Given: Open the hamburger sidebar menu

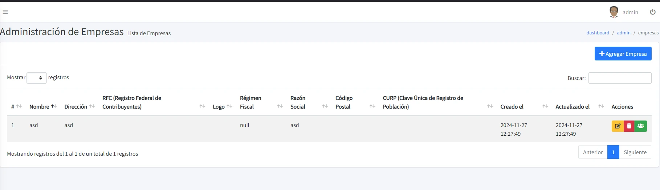Looking at the screenshot, I should (x=5, y=12).
